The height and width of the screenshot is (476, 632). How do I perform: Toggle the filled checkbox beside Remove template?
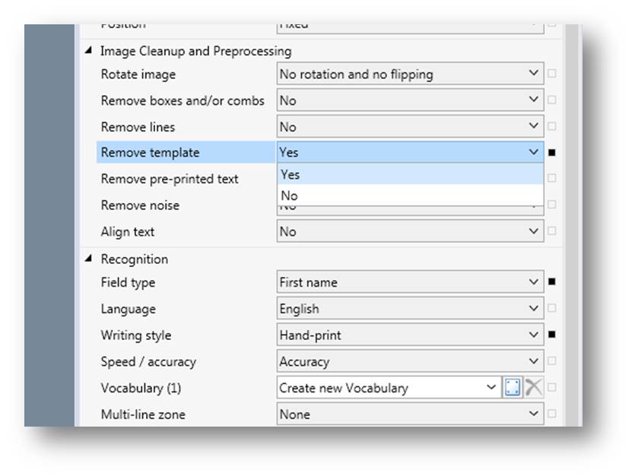point(552,153)
